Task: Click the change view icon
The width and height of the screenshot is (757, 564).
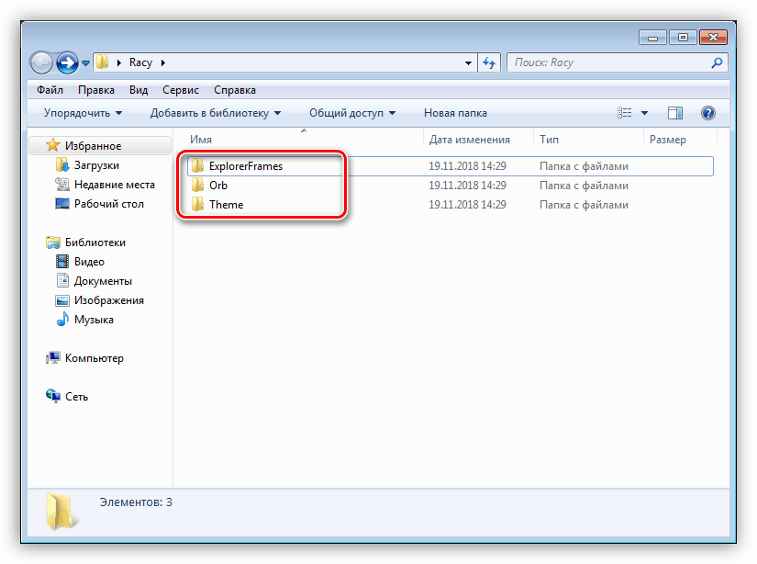Action: click(624, 113)
